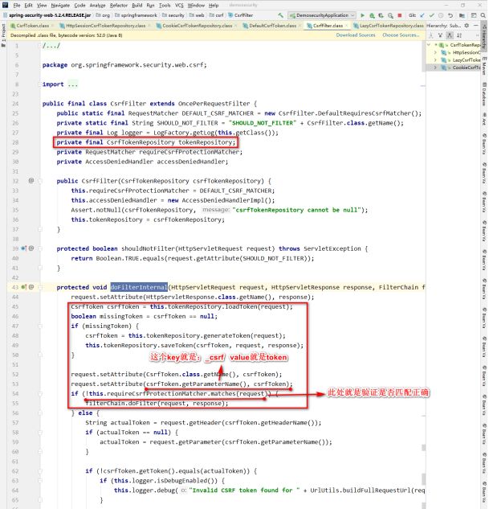The height and width of the screenshot is (509, 489).
Task: Open the DemosecurityApplication run configuration dropdown
Action: pos(322,15)
